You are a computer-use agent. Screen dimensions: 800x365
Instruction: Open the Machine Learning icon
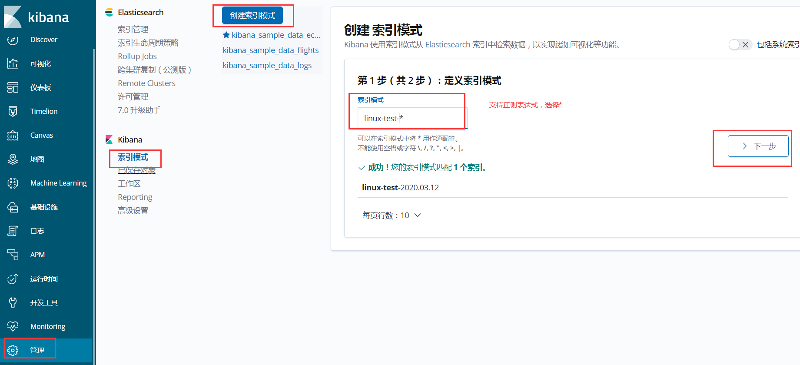tap(13, 183)
